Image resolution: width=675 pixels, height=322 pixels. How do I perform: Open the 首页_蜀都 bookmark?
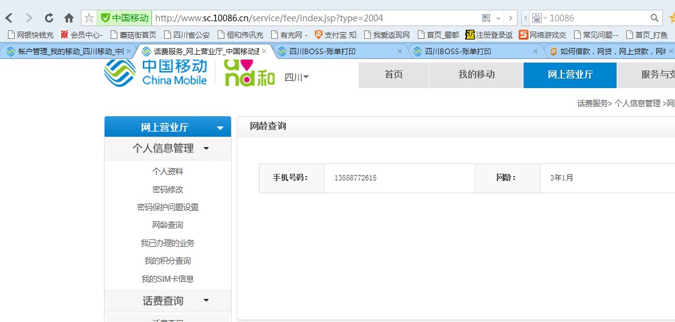click(x=438, y=35)
